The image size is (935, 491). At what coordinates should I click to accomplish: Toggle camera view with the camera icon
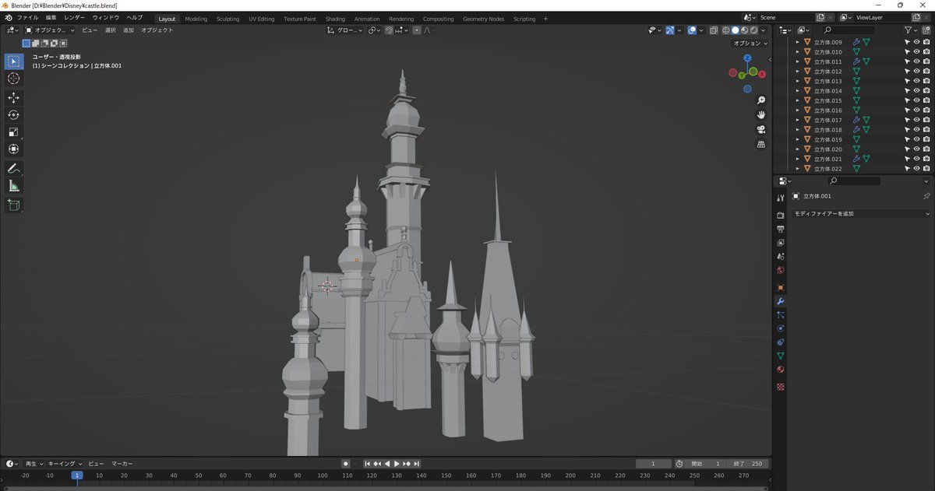pos(761,129)
